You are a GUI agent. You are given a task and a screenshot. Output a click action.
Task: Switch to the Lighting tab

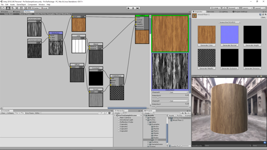223,12
